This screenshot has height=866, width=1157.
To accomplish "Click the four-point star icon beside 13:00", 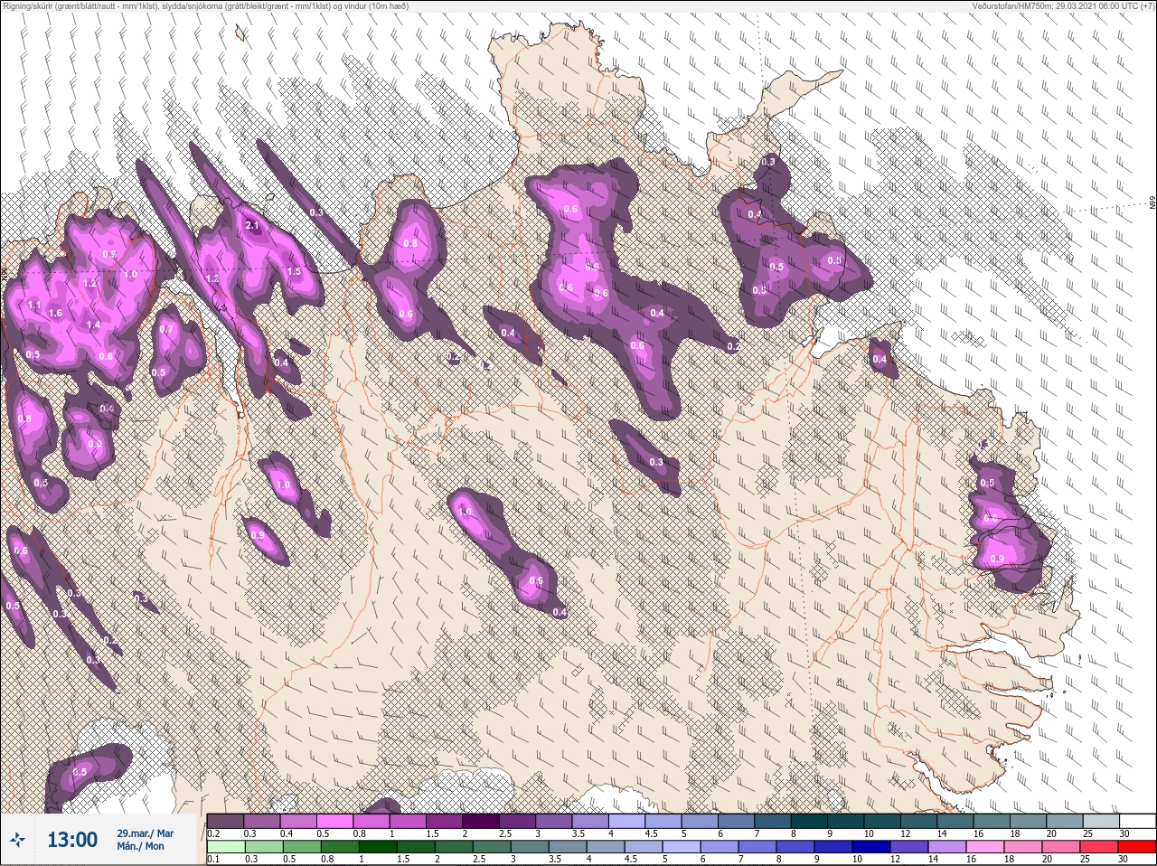I will (17, 840).
